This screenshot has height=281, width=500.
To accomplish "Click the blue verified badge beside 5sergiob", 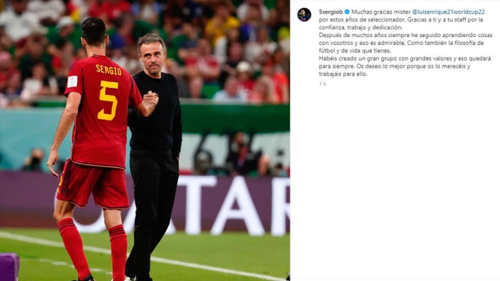I will 347,12.
